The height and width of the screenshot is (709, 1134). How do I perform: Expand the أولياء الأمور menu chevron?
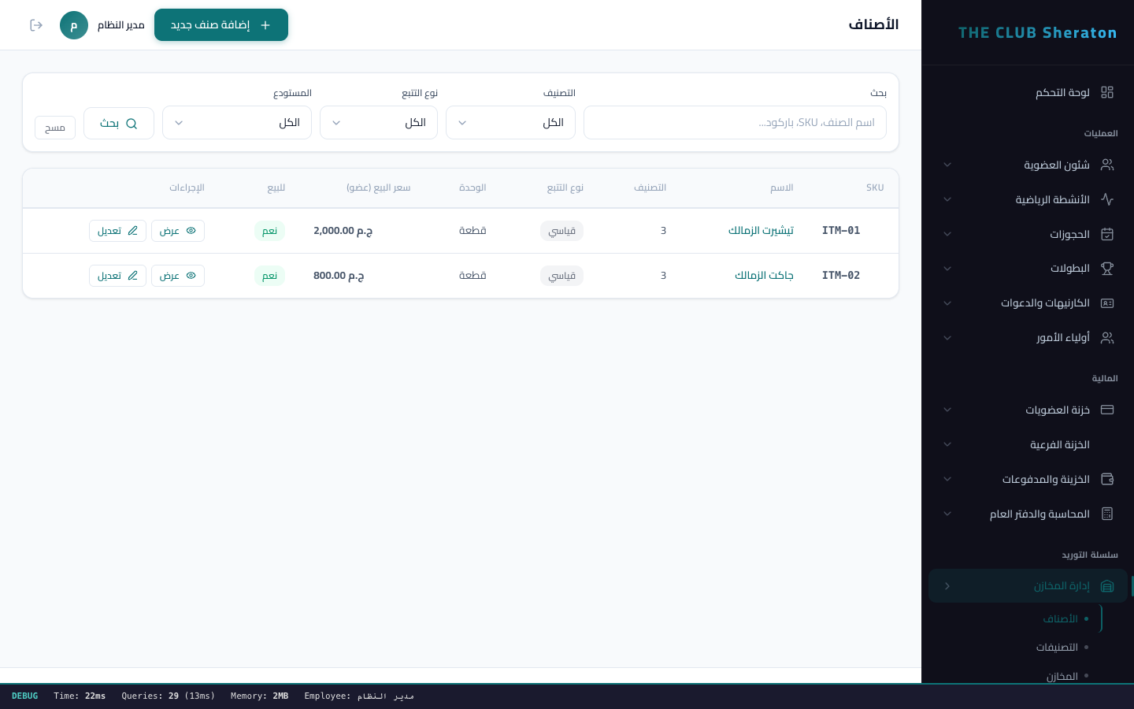pos(947,338)
